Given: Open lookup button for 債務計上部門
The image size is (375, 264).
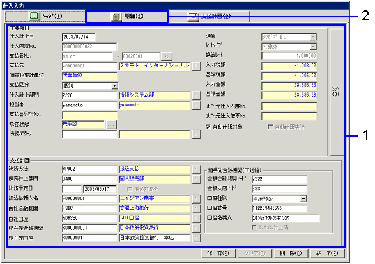Looking at the screenshot, I should tap(196, 179).
